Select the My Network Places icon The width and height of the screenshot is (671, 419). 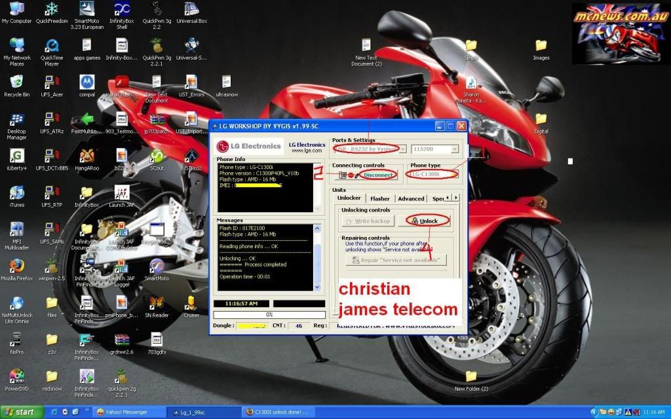16,52
